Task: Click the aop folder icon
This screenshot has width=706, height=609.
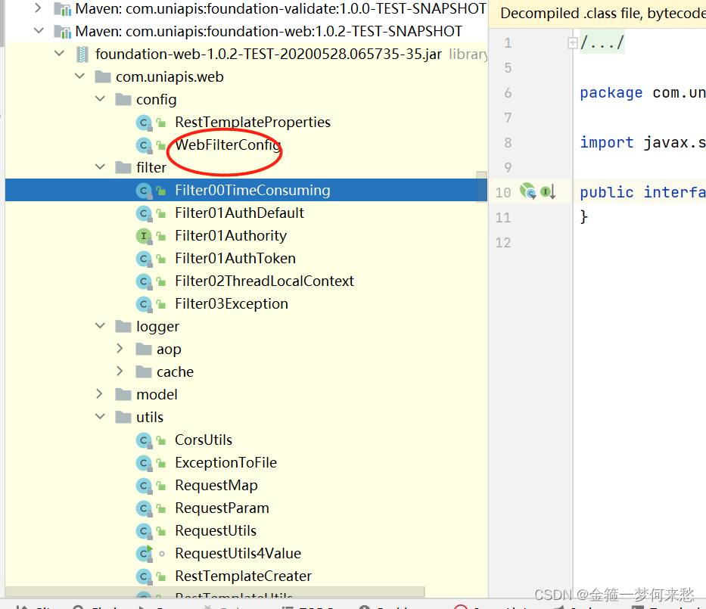Action: (x=144, y=350)
